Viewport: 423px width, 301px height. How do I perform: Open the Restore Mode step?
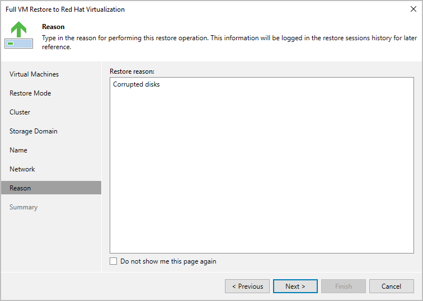pyautogui.click(x=30, y=93)
